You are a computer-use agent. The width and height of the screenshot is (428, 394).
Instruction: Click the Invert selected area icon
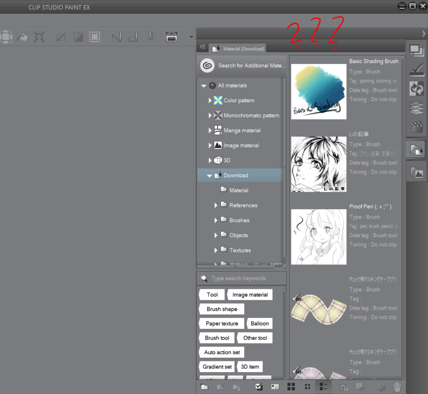[78, 37]
